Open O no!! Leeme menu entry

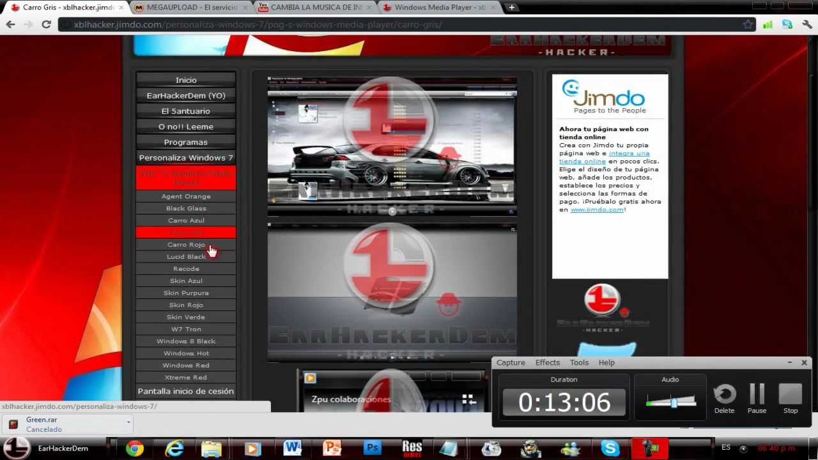click(x=186, y=126)
